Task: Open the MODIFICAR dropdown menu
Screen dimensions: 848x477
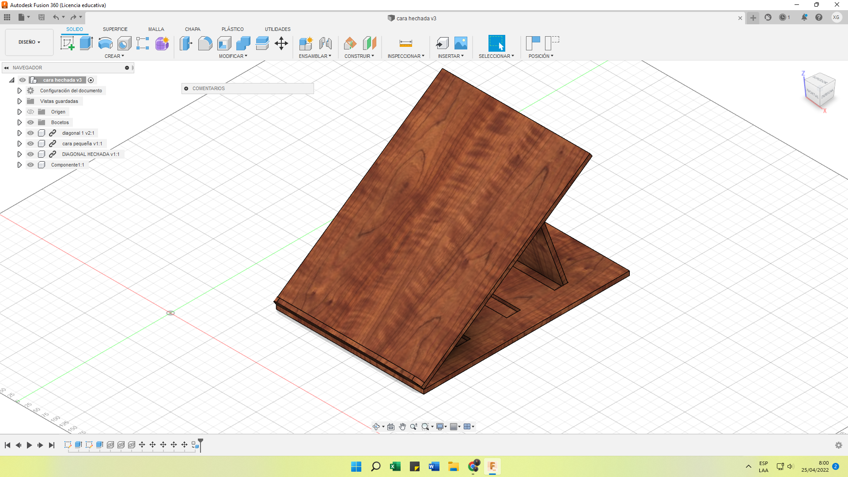Action: pos(233,56)
